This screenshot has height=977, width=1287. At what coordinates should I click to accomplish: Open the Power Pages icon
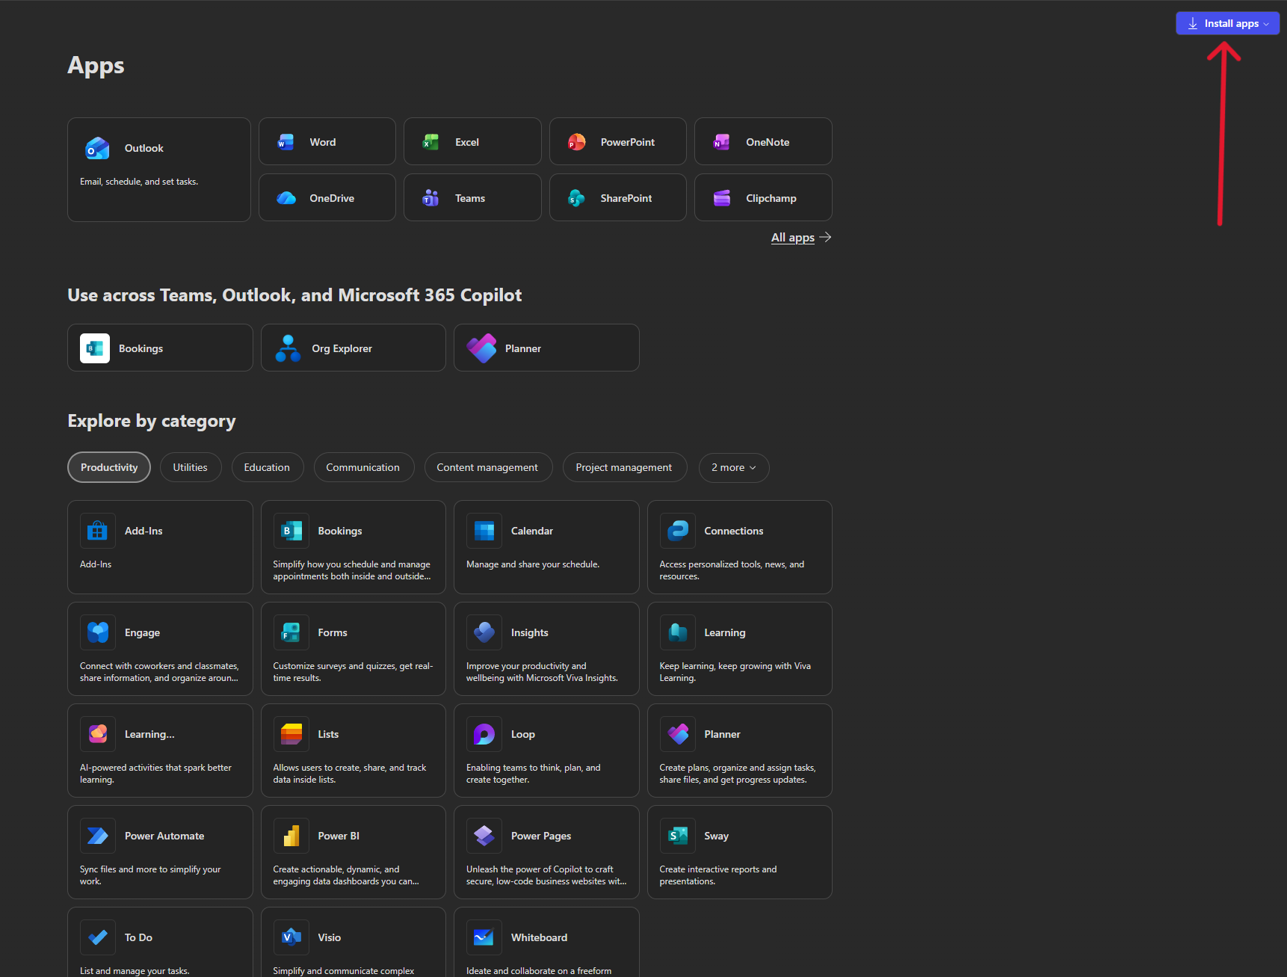click(x=484, y=836)
